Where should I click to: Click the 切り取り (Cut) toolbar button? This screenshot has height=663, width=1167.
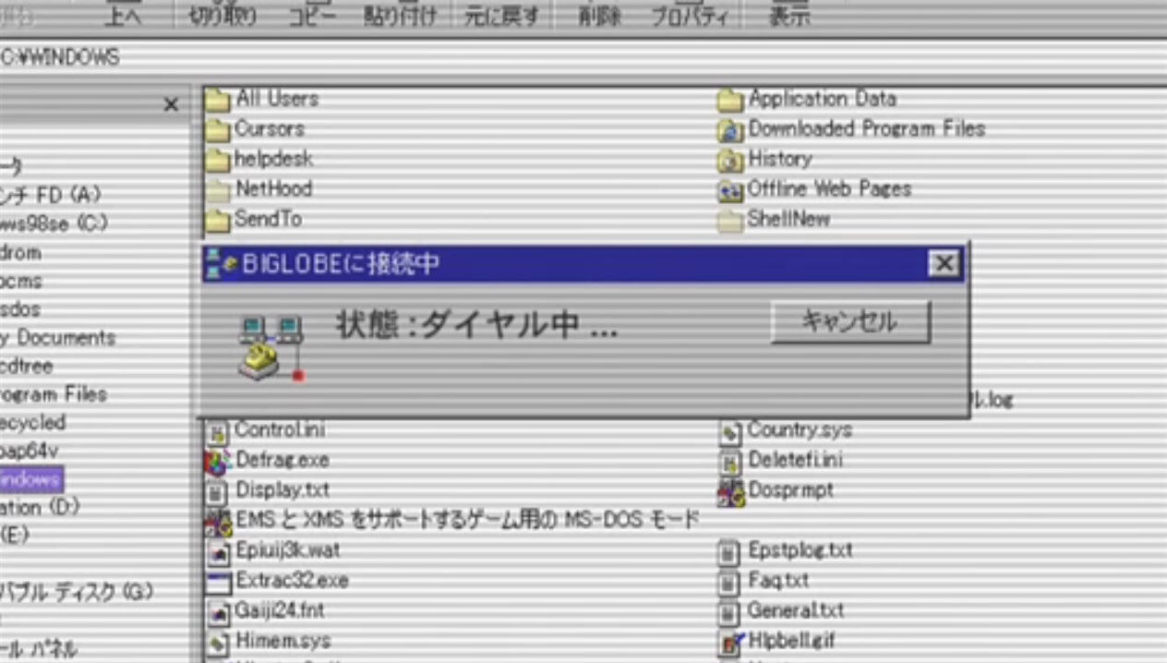(x=223, y=15)
